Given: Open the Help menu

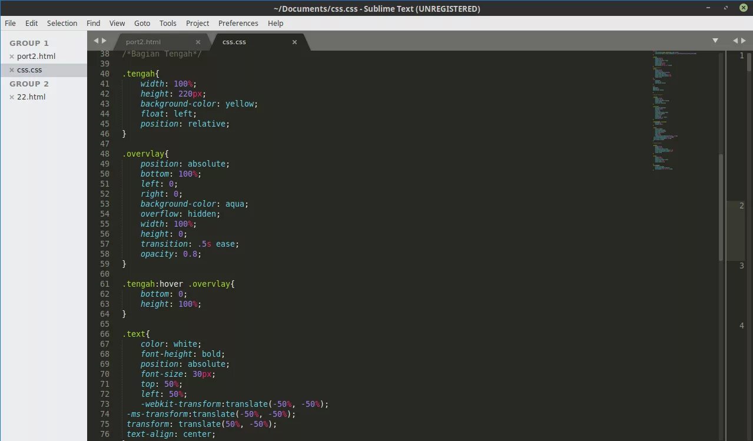Looking at the screenshot, I should point(276,23).
